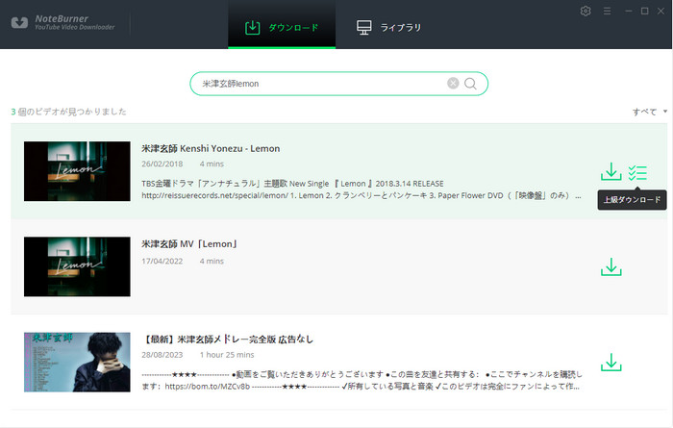Minimize the NoteBurner window

coord(629,11)
